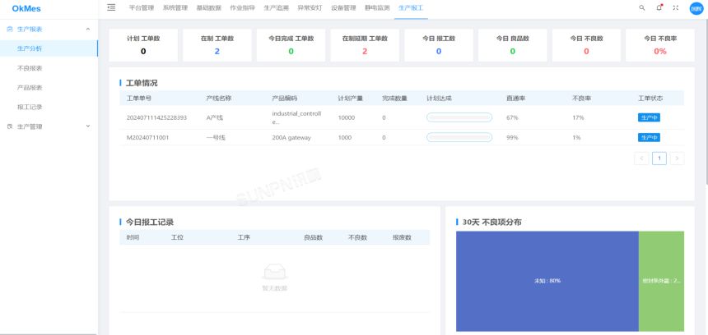The height and width of the screenshot is (335, 708).
Task: Click the 生产报表 sidebar icon
Action: (10, 29)
